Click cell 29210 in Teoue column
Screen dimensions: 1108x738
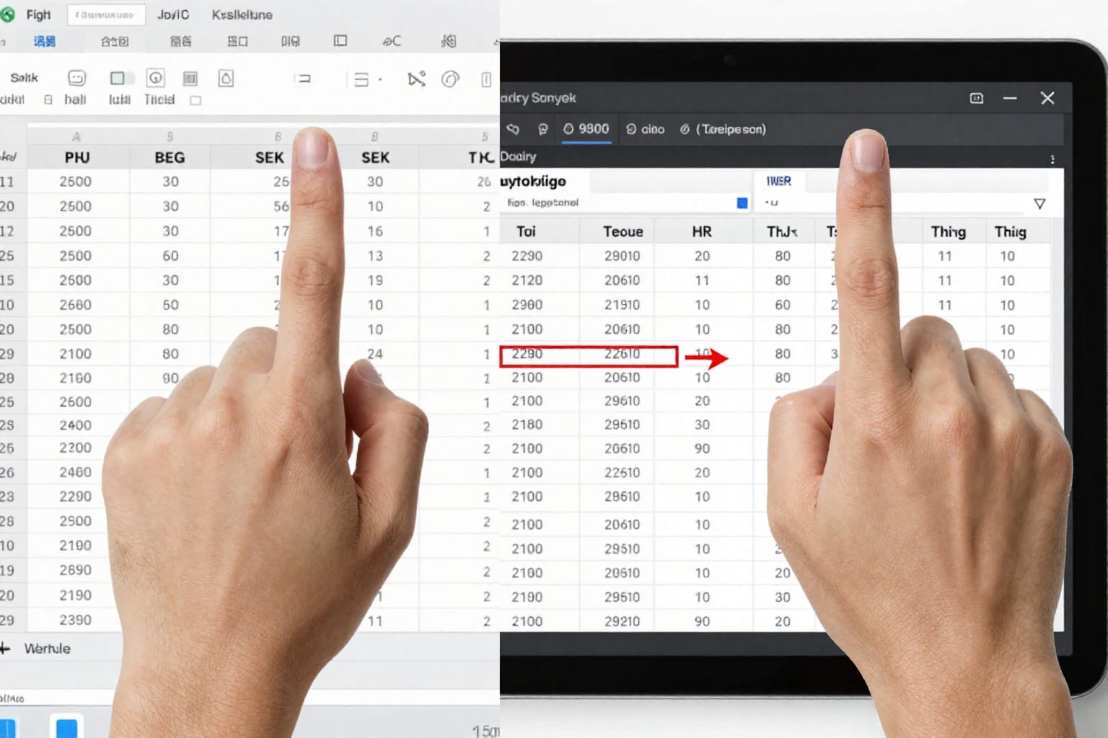coord(622,621)
